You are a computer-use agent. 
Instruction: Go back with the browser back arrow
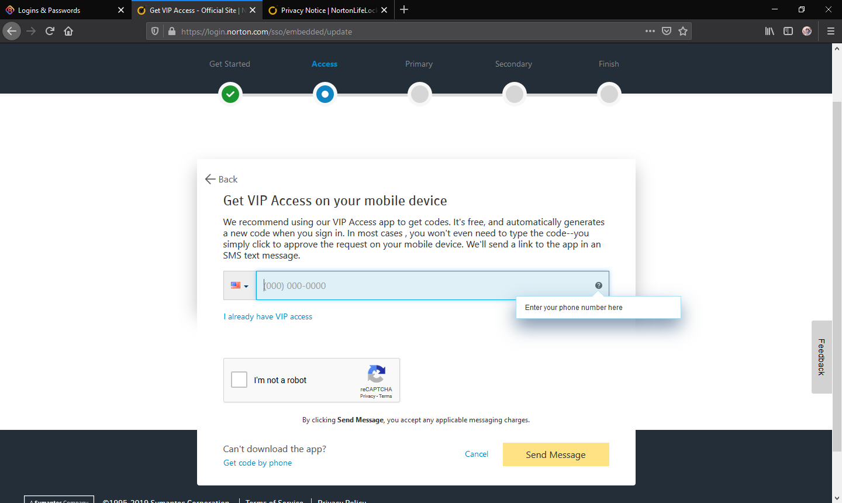click(x=12, y=31)
